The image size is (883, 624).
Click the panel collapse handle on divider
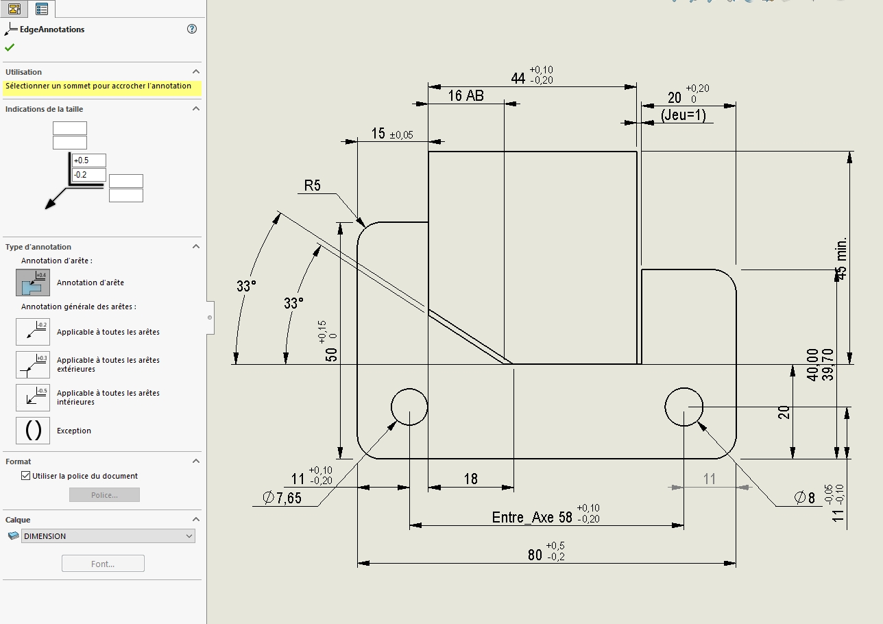pyautogui.click(x=209, y=317)
